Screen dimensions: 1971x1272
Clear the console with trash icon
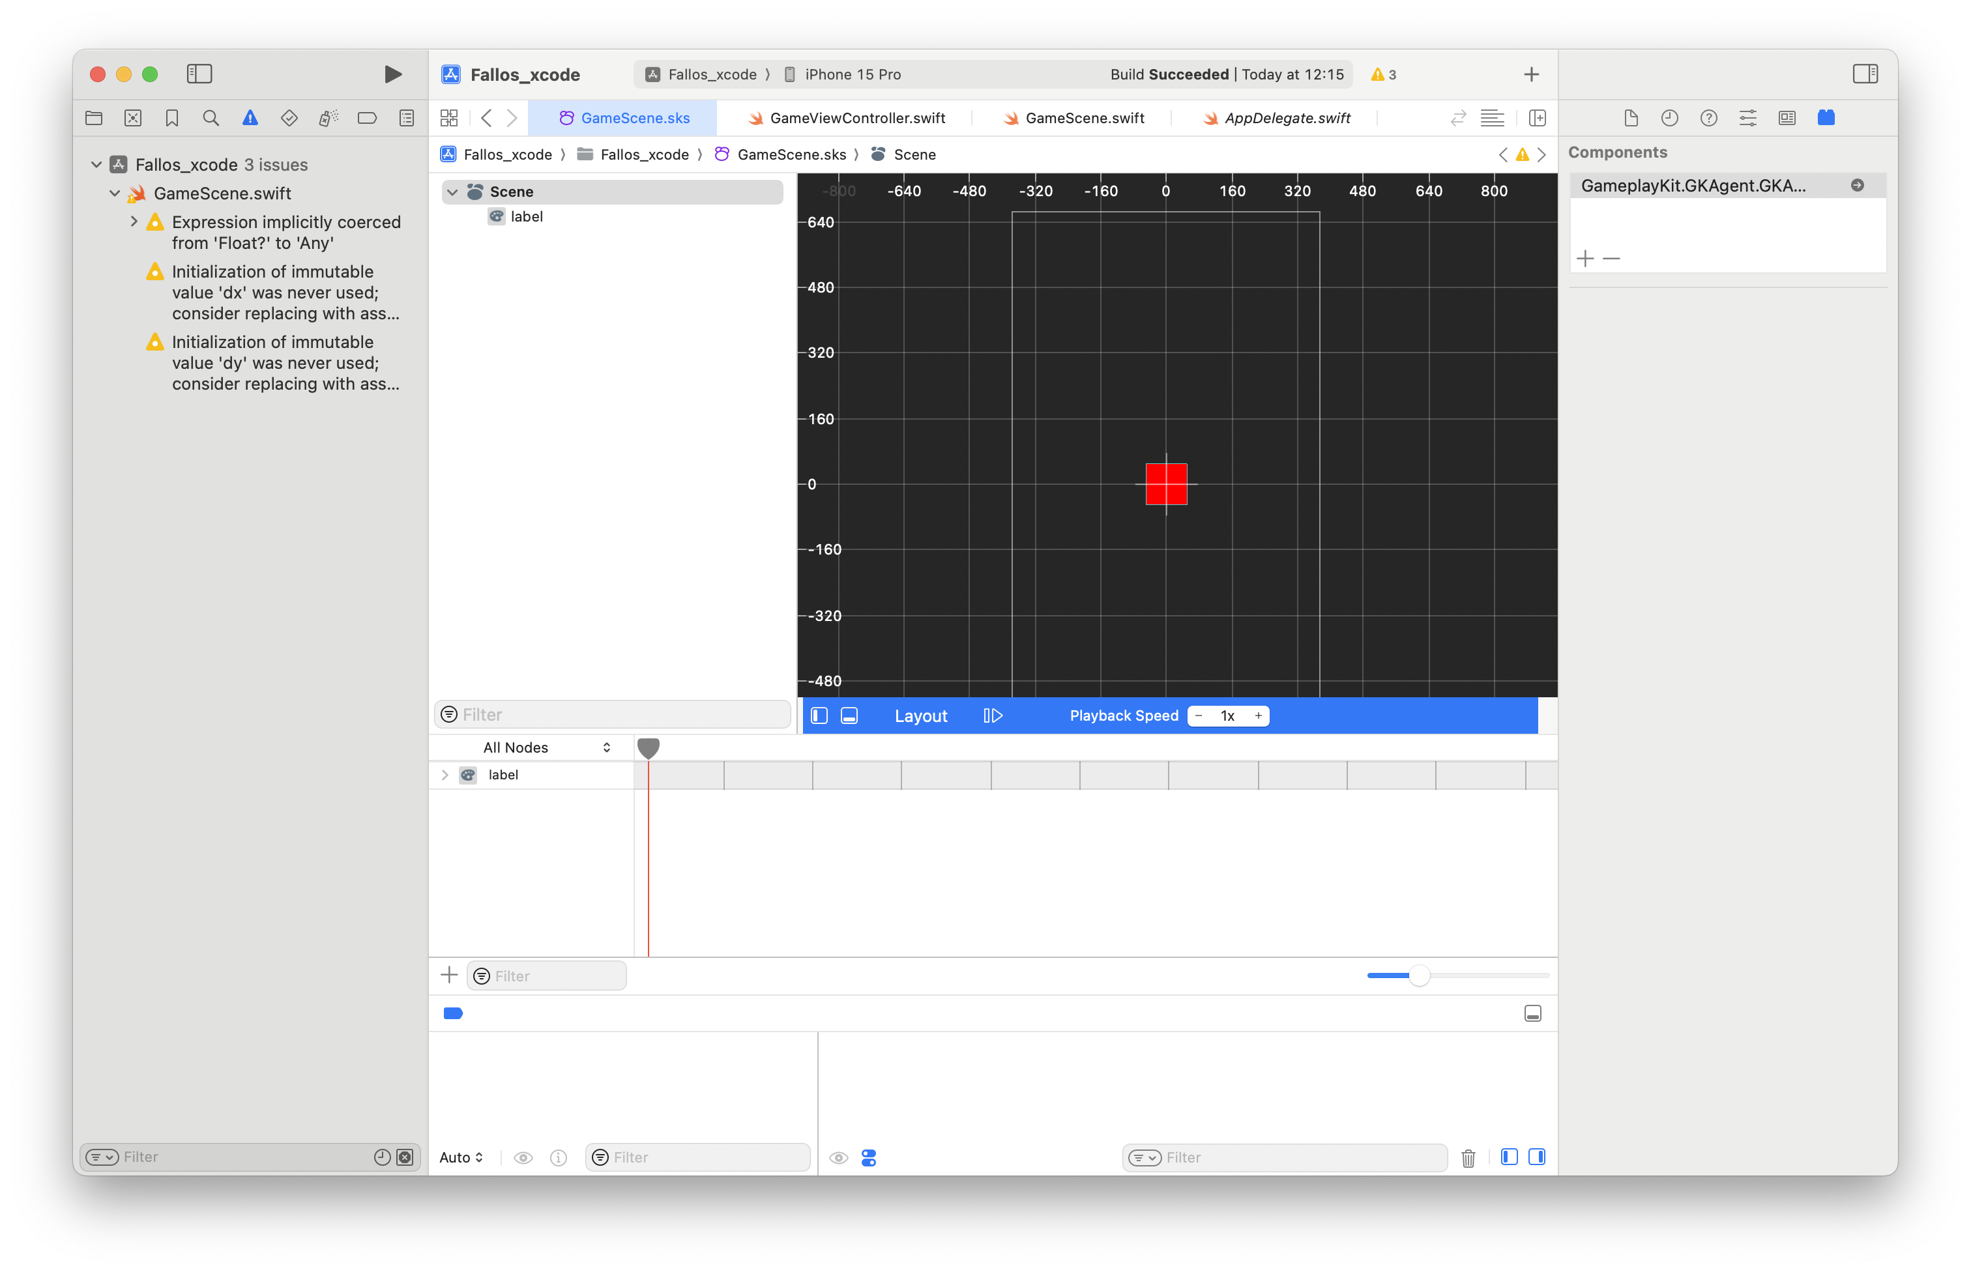pyautogui.click(x=1468, y=1158)
